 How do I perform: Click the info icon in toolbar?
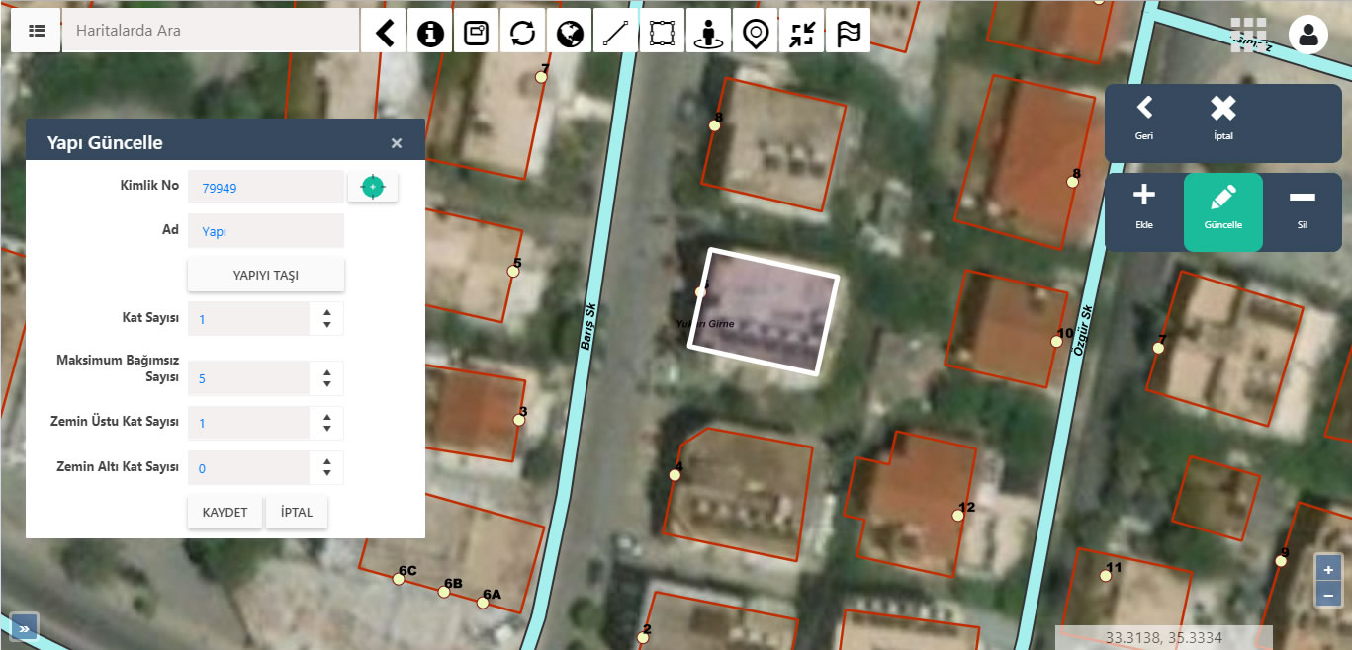430,31
